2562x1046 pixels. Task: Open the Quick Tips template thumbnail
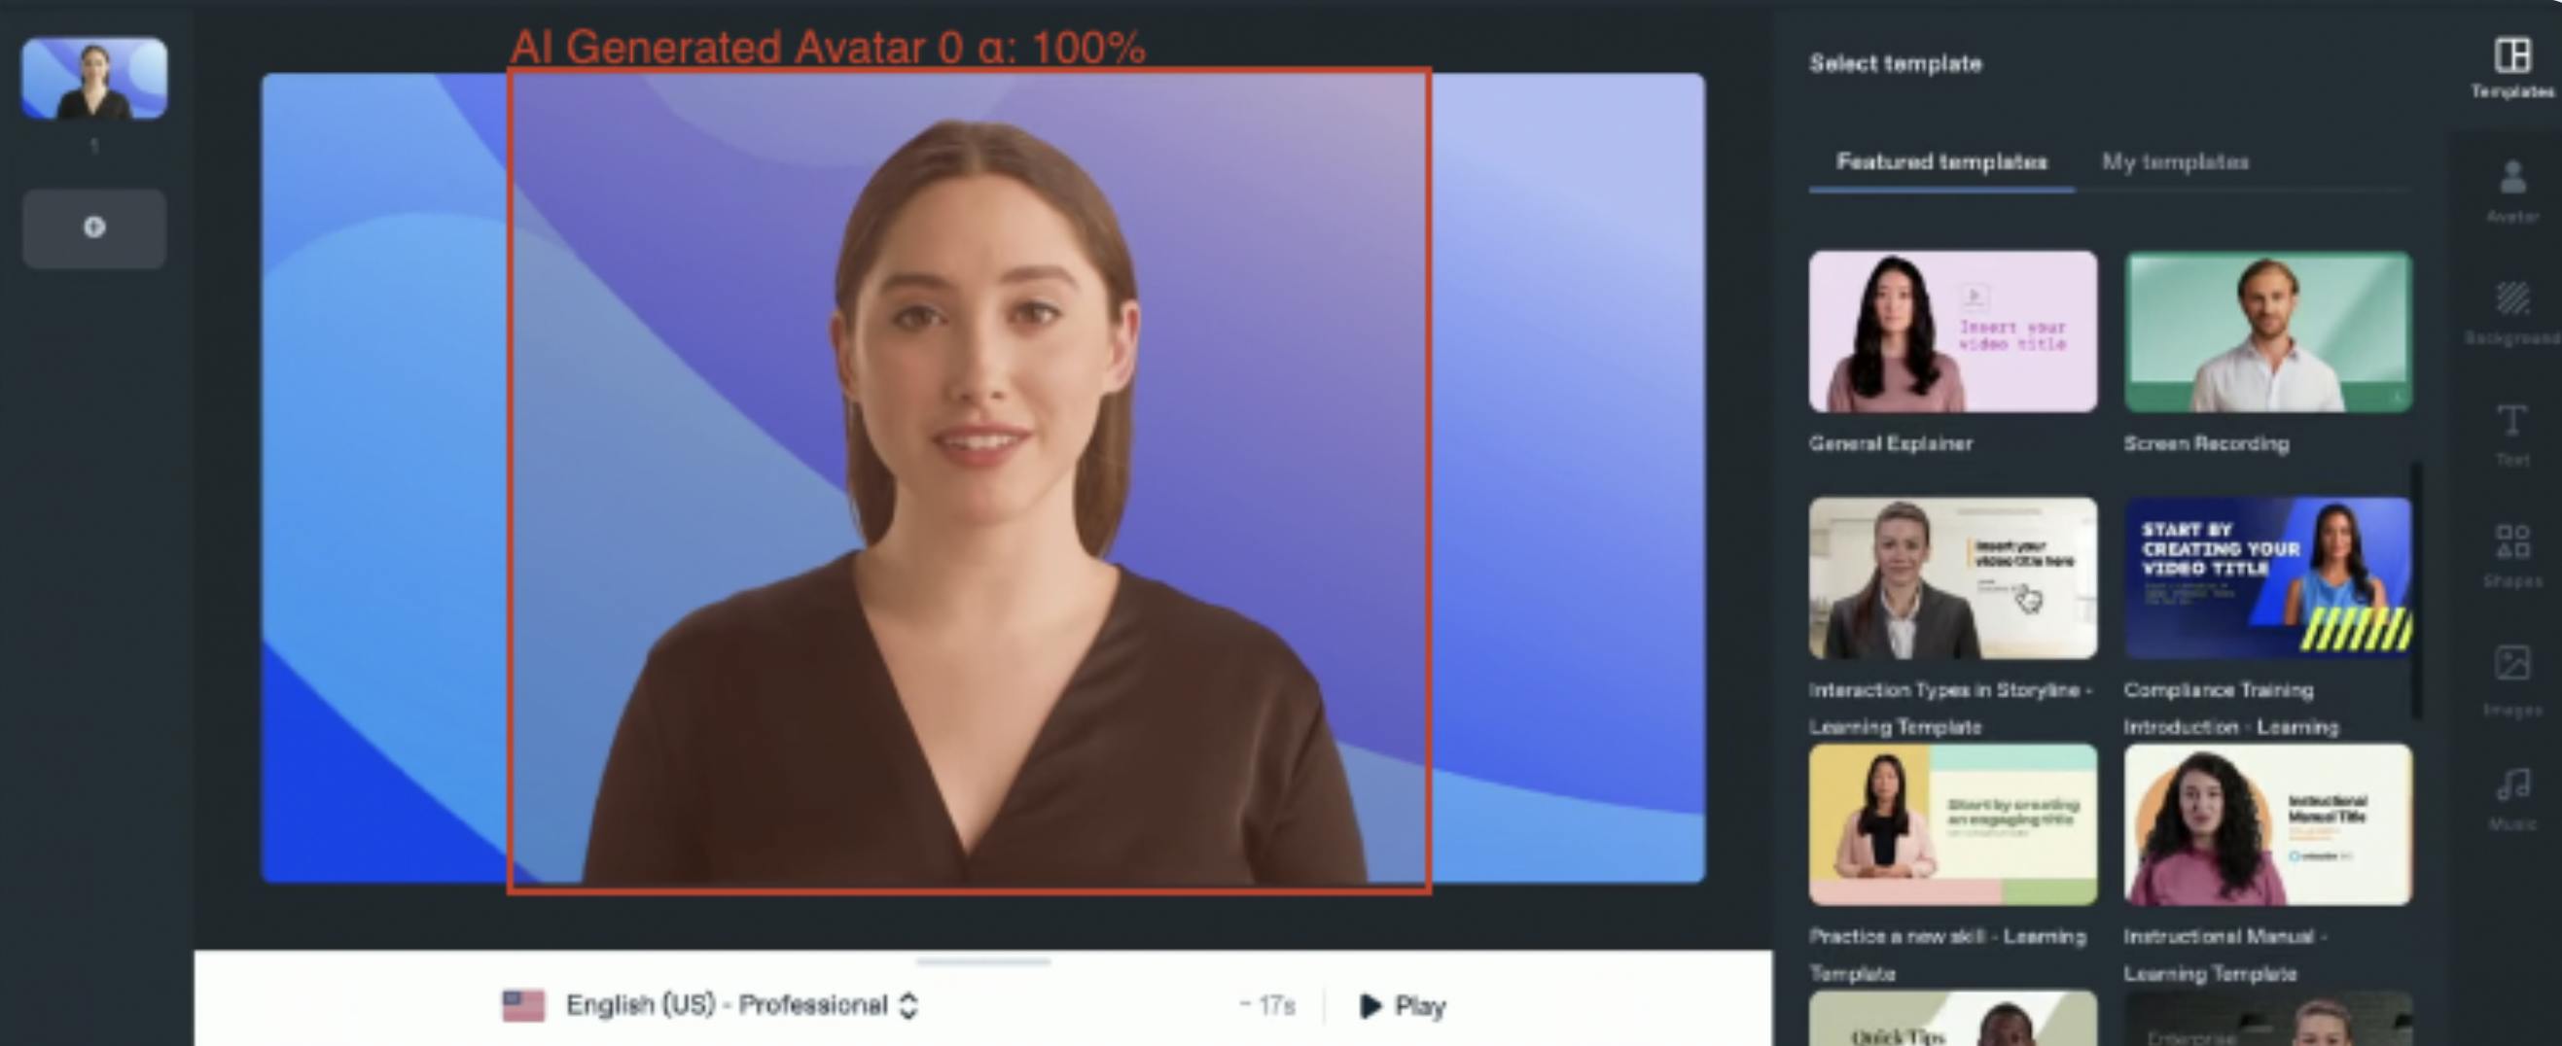coord(1952,1018)
